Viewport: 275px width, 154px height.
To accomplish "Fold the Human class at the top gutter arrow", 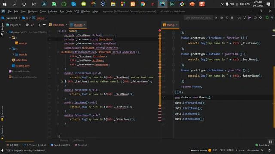I will click(58, 31).
